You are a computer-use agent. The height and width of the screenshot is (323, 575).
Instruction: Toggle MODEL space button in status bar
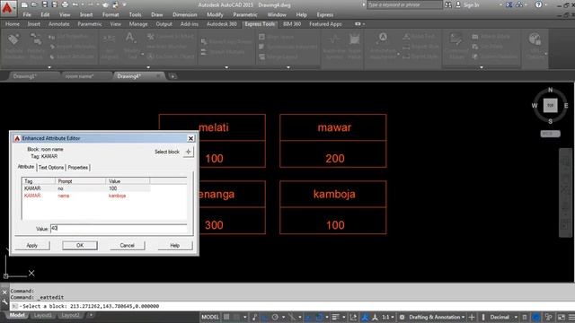[x=210, y=317]
